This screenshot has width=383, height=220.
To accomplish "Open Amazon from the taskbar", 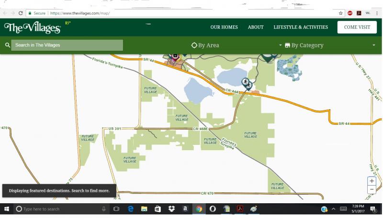I will [x=185, y=209].
